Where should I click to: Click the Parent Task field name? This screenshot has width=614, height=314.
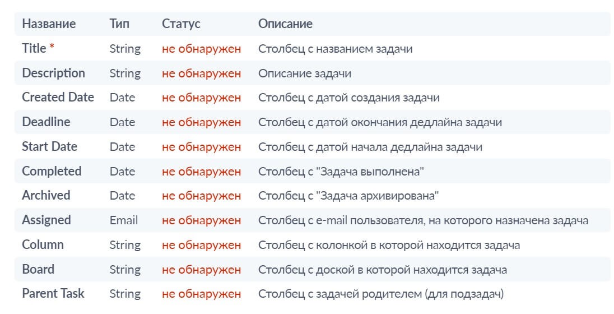coord(53,294)
